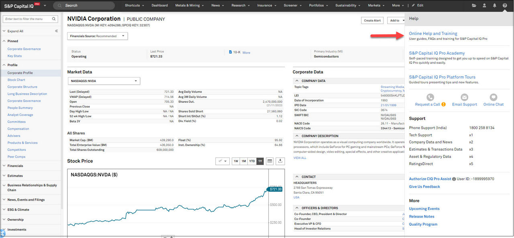Click the main Search box

tap(84, 6)
